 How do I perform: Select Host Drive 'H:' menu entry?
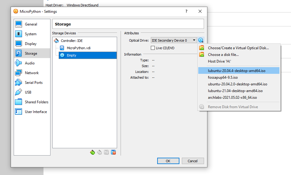pos(239,61)
